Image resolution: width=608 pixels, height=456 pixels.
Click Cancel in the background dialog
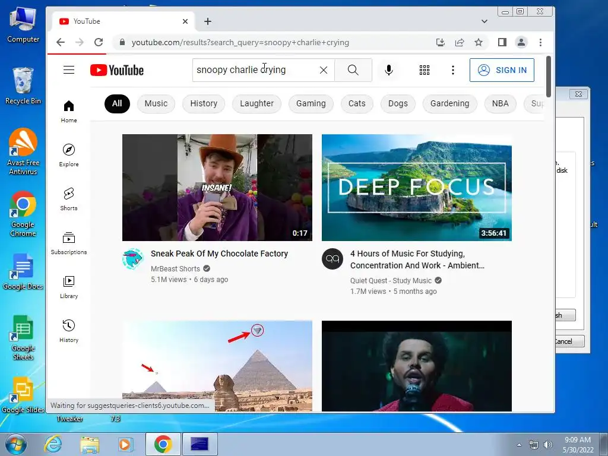(x=569, y=341)
